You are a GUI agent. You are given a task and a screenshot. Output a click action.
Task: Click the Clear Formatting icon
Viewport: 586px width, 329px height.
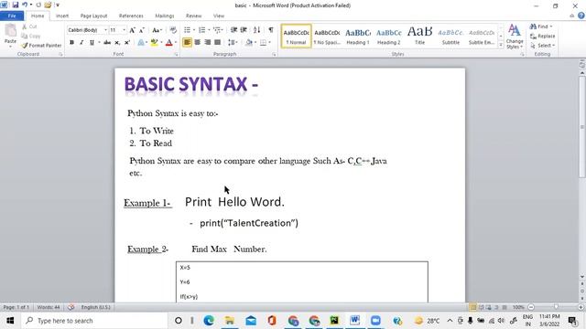173,30
